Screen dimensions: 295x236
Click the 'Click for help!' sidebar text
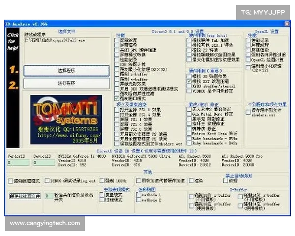tap(13, 41)
